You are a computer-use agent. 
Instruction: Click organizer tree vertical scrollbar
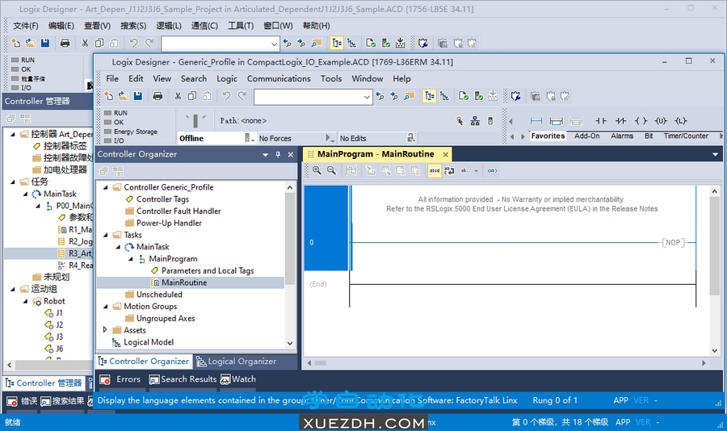tap(290, 238)
